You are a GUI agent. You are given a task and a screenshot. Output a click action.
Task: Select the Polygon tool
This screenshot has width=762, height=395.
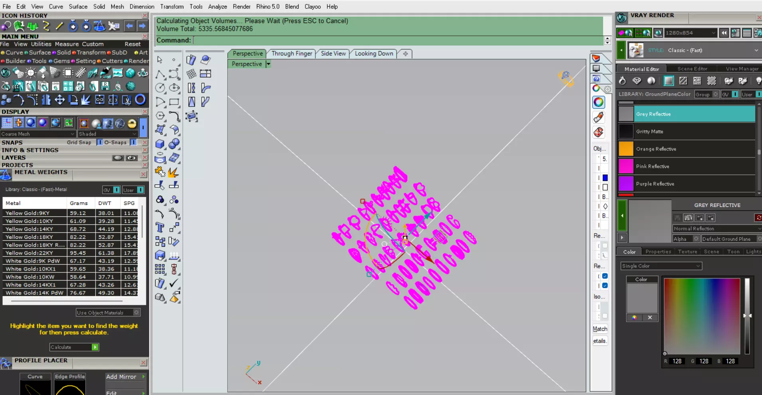click(160, 116)
